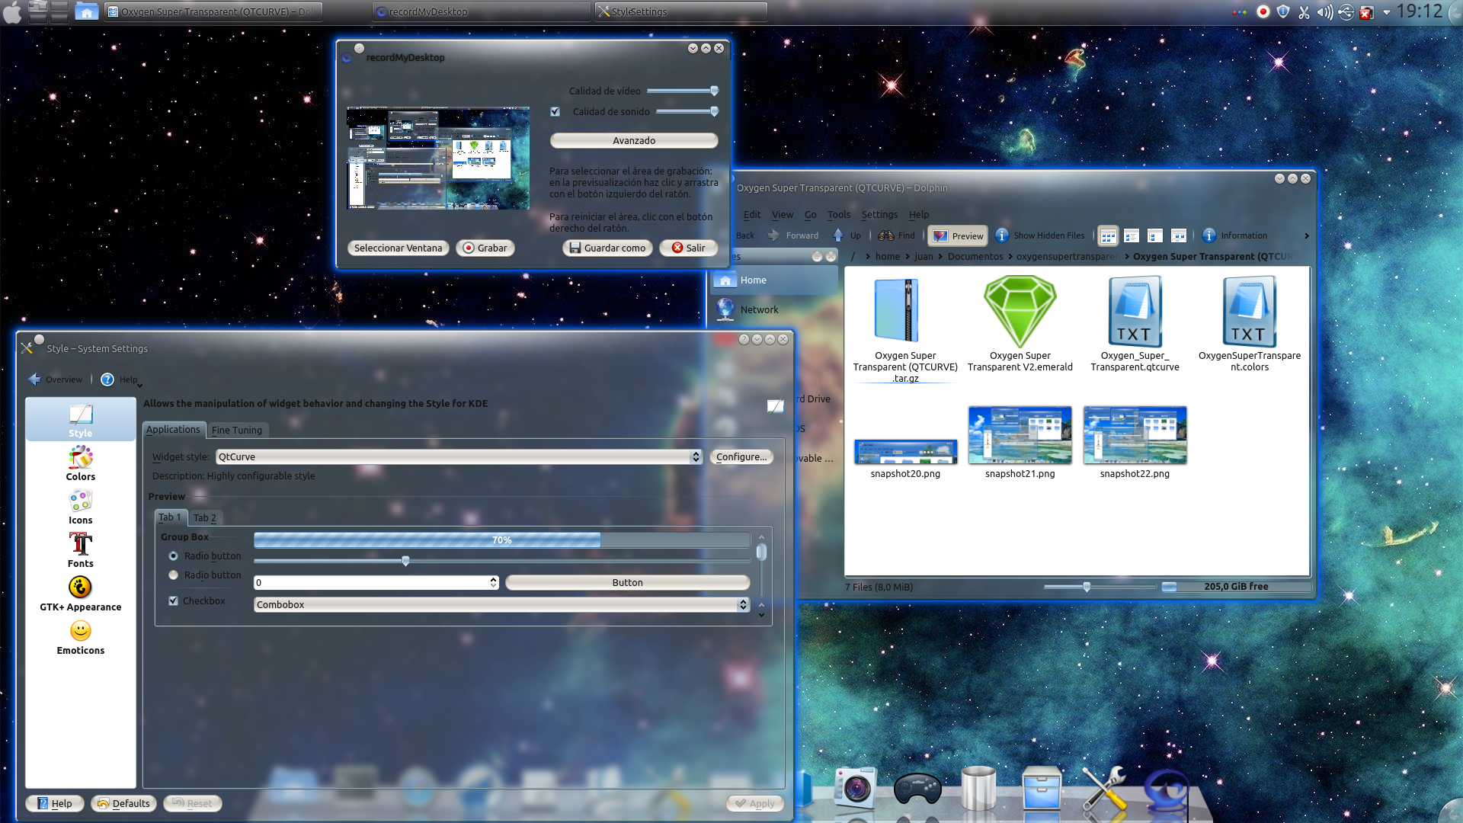The height and width of the screenshot is (823, 1463).
Task: Select OxygenSuperTransparent.colors file icon
Action: [x=1249, y=312]
